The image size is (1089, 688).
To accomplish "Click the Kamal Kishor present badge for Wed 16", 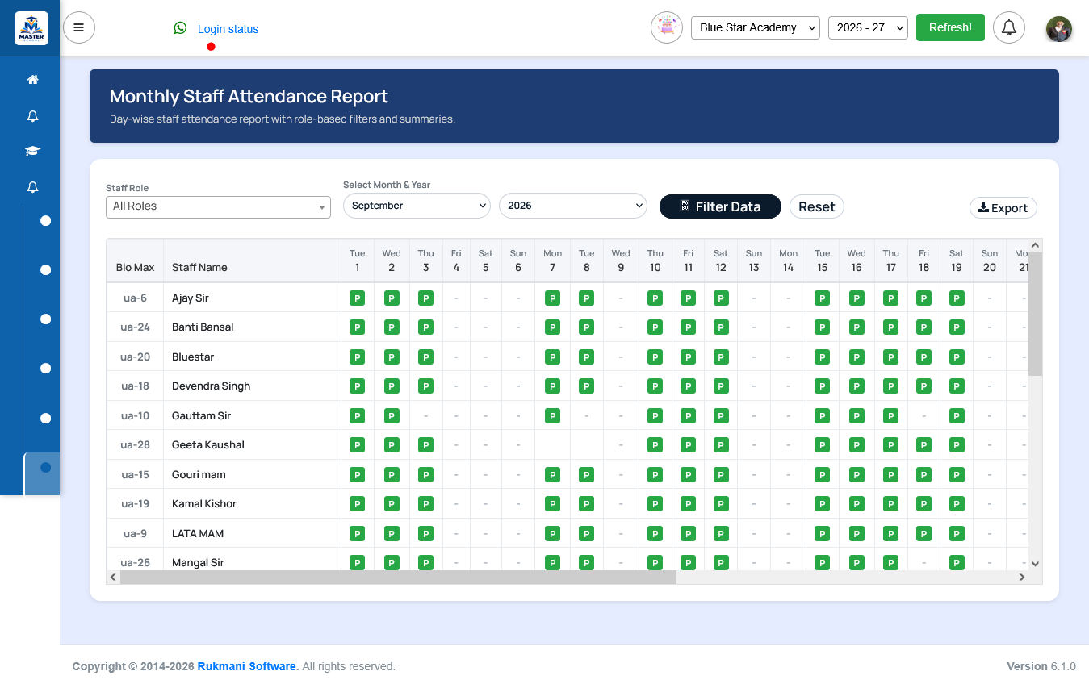I will click(x=857, y=504).
